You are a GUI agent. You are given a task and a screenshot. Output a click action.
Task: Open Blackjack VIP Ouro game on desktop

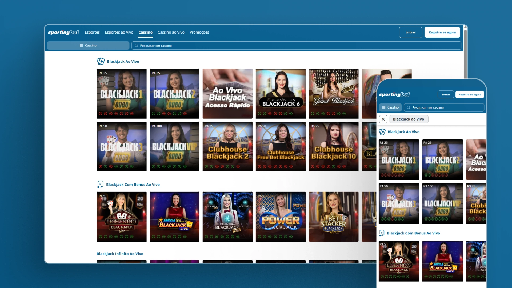pyautogui.click(x=174, y=147)
